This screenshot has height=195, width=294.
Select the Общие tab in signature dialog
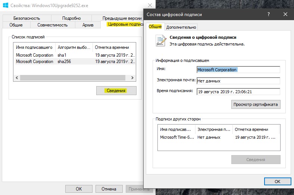pyautogui.click(x=155, y=26)
